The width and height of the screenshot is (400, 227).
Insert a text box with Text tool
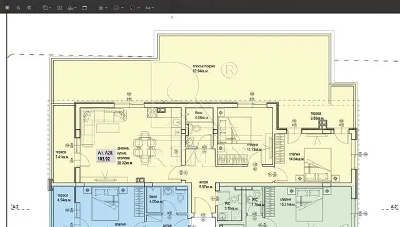[x=59, y=7]
